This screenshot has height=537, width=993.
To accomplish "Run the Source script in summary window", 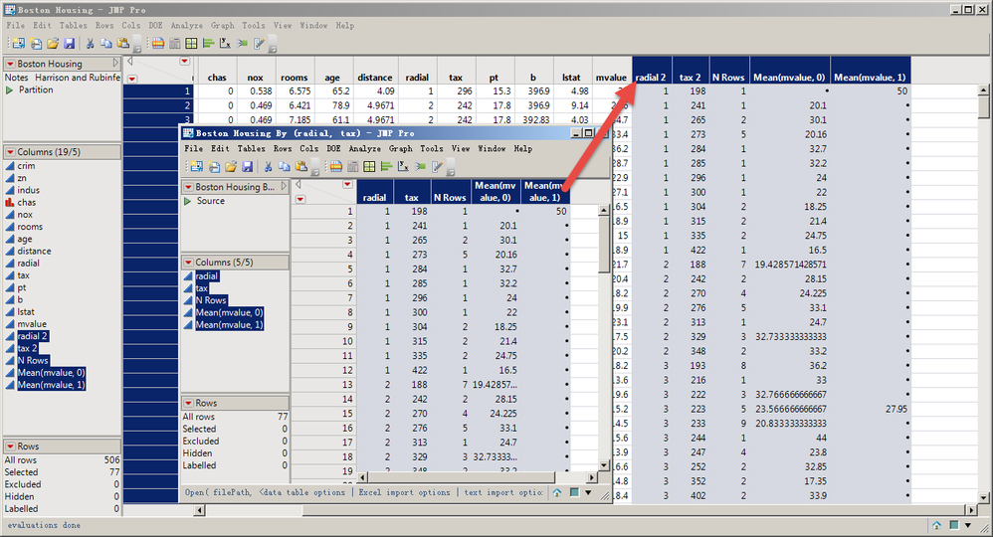I will coord(188,201).
